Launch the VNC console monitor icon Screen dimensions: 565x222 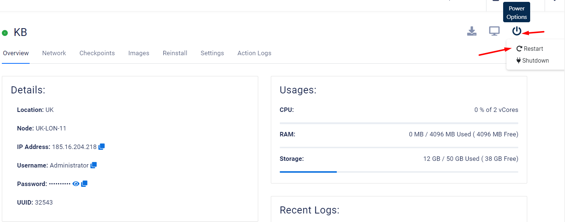[494, 31]
